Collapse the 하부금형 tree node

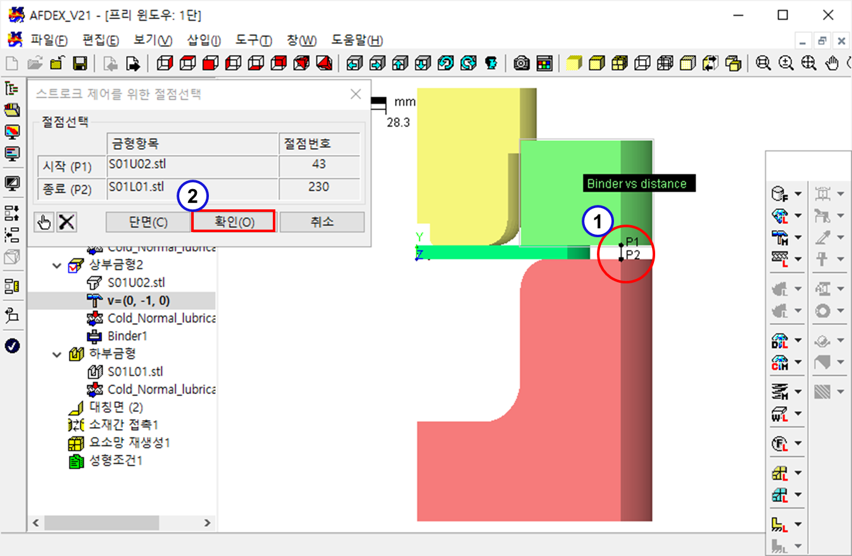(58, 354)
